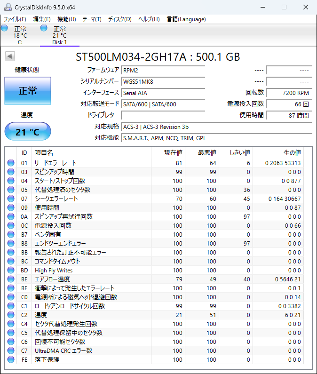Click status orb for B8 エンドツーエンドエラー
317x374 pixels.
[x=11, y=243]
